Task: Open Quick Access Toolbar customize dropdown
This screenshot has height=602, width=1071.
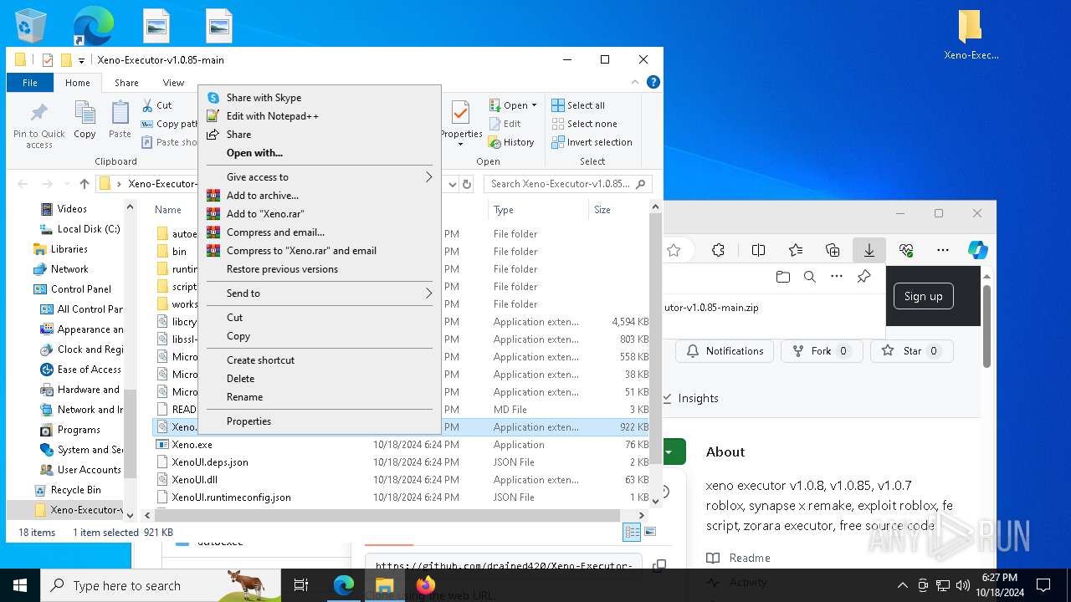Action: coord(81,60)
